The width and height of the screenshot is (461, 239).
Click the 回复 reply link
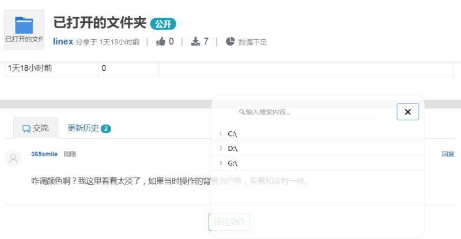(448, 154)
